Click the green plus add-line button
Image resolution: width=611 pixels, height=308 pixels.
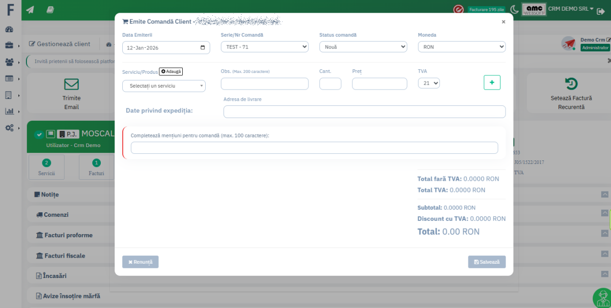click(492, 82)
